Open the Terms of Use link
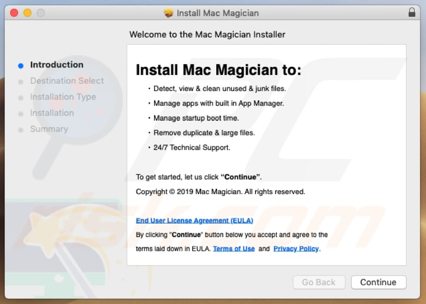This screenshot has width=426, height=304. coord(233,248)
